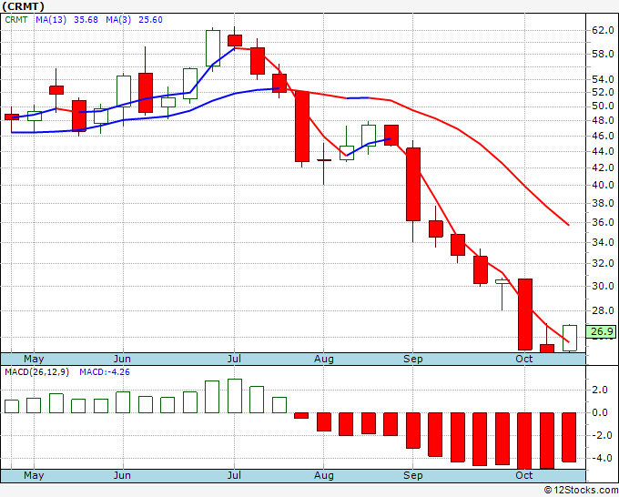
Task: Click the tall red late-July candlestick
Action: (x=302, y=126)
